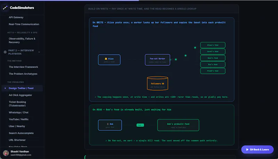Click Bob's prebuilt feed box

(178, 125)
